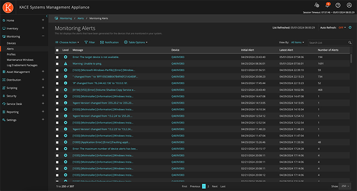Expand Asset Management with plus sign

click(43, 71)
